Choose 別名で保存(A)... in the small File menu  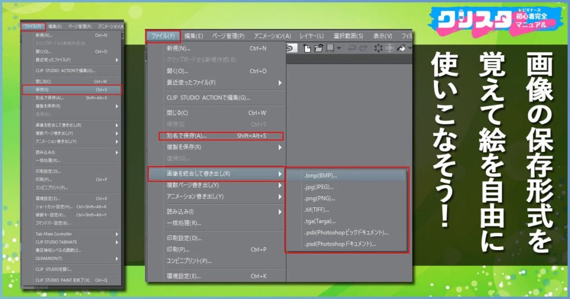click(x=72, y=98)
